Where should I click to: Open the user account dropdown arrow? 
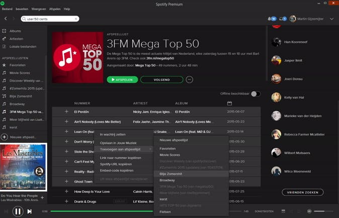[331, 19]
